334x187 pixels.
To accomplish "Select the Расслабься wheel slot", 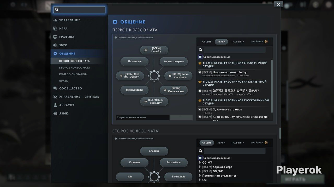I will [174, 163].
